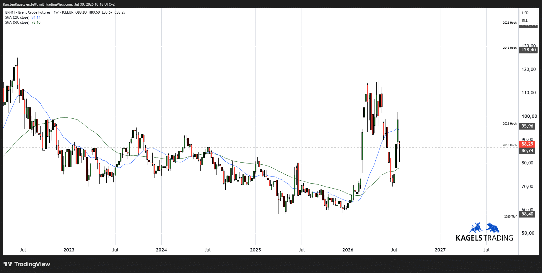Click the TradingView logo in the footer
Viewport: 542px width, 273px height.
coord(27,264)
